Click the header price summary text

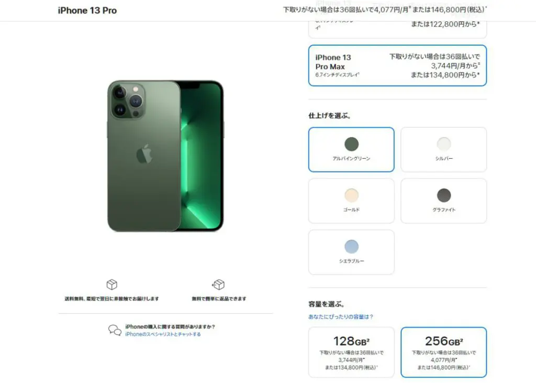click(385, 9)
